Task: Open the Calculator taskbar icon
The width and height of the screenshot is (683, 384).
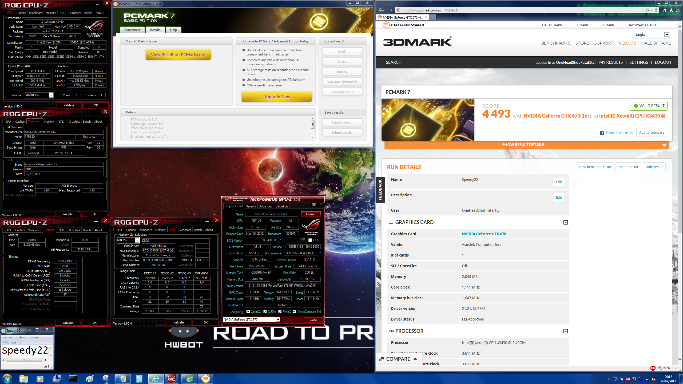Action: [x=139, y=379]
